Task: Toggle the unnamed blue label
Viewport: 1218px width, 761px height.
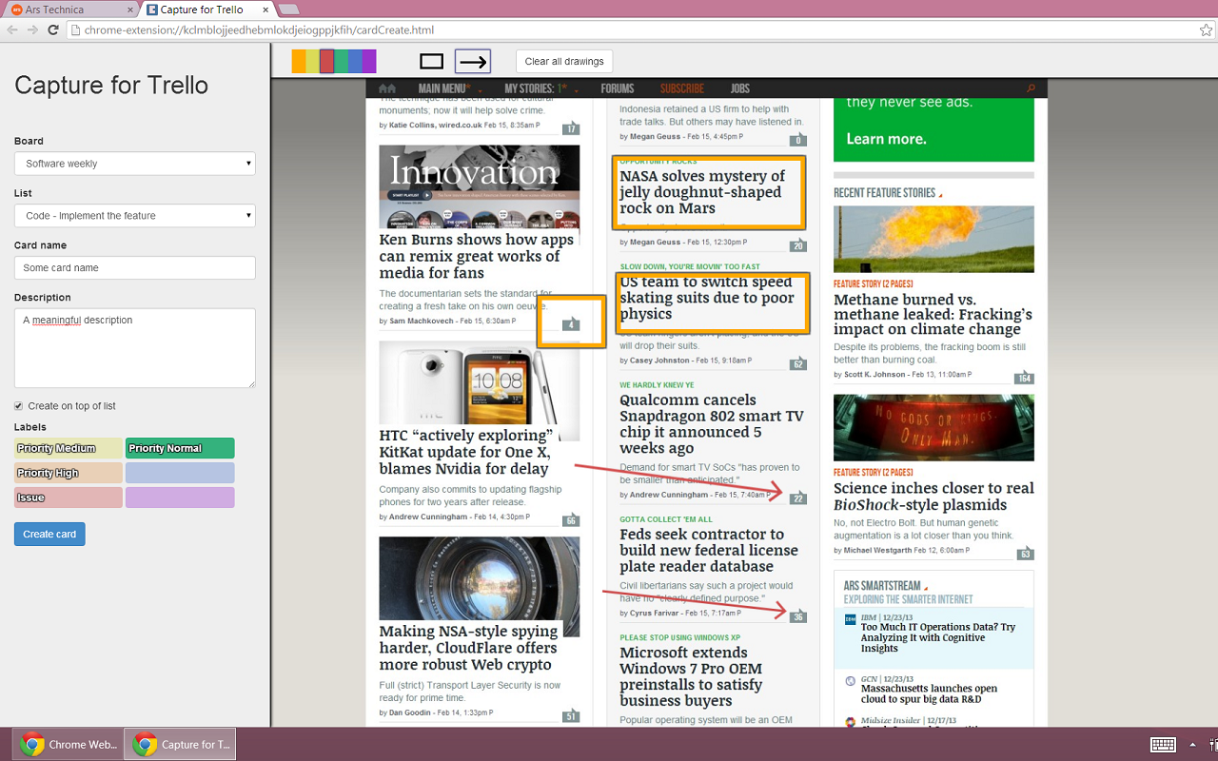Action: coord(180,473)
